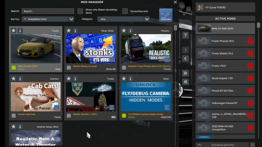The image size is (262, 147).
Task: Open info for Market retrofits card
Action: coord(75,79)
